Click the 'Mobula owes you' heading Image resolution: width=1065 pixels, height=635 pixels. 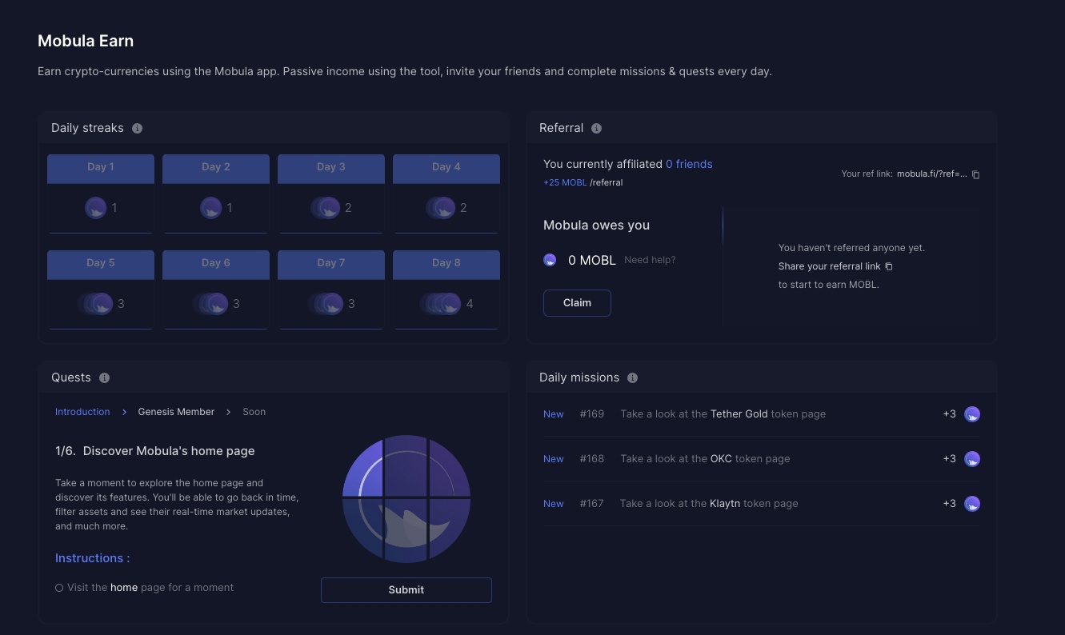point(596,226)
